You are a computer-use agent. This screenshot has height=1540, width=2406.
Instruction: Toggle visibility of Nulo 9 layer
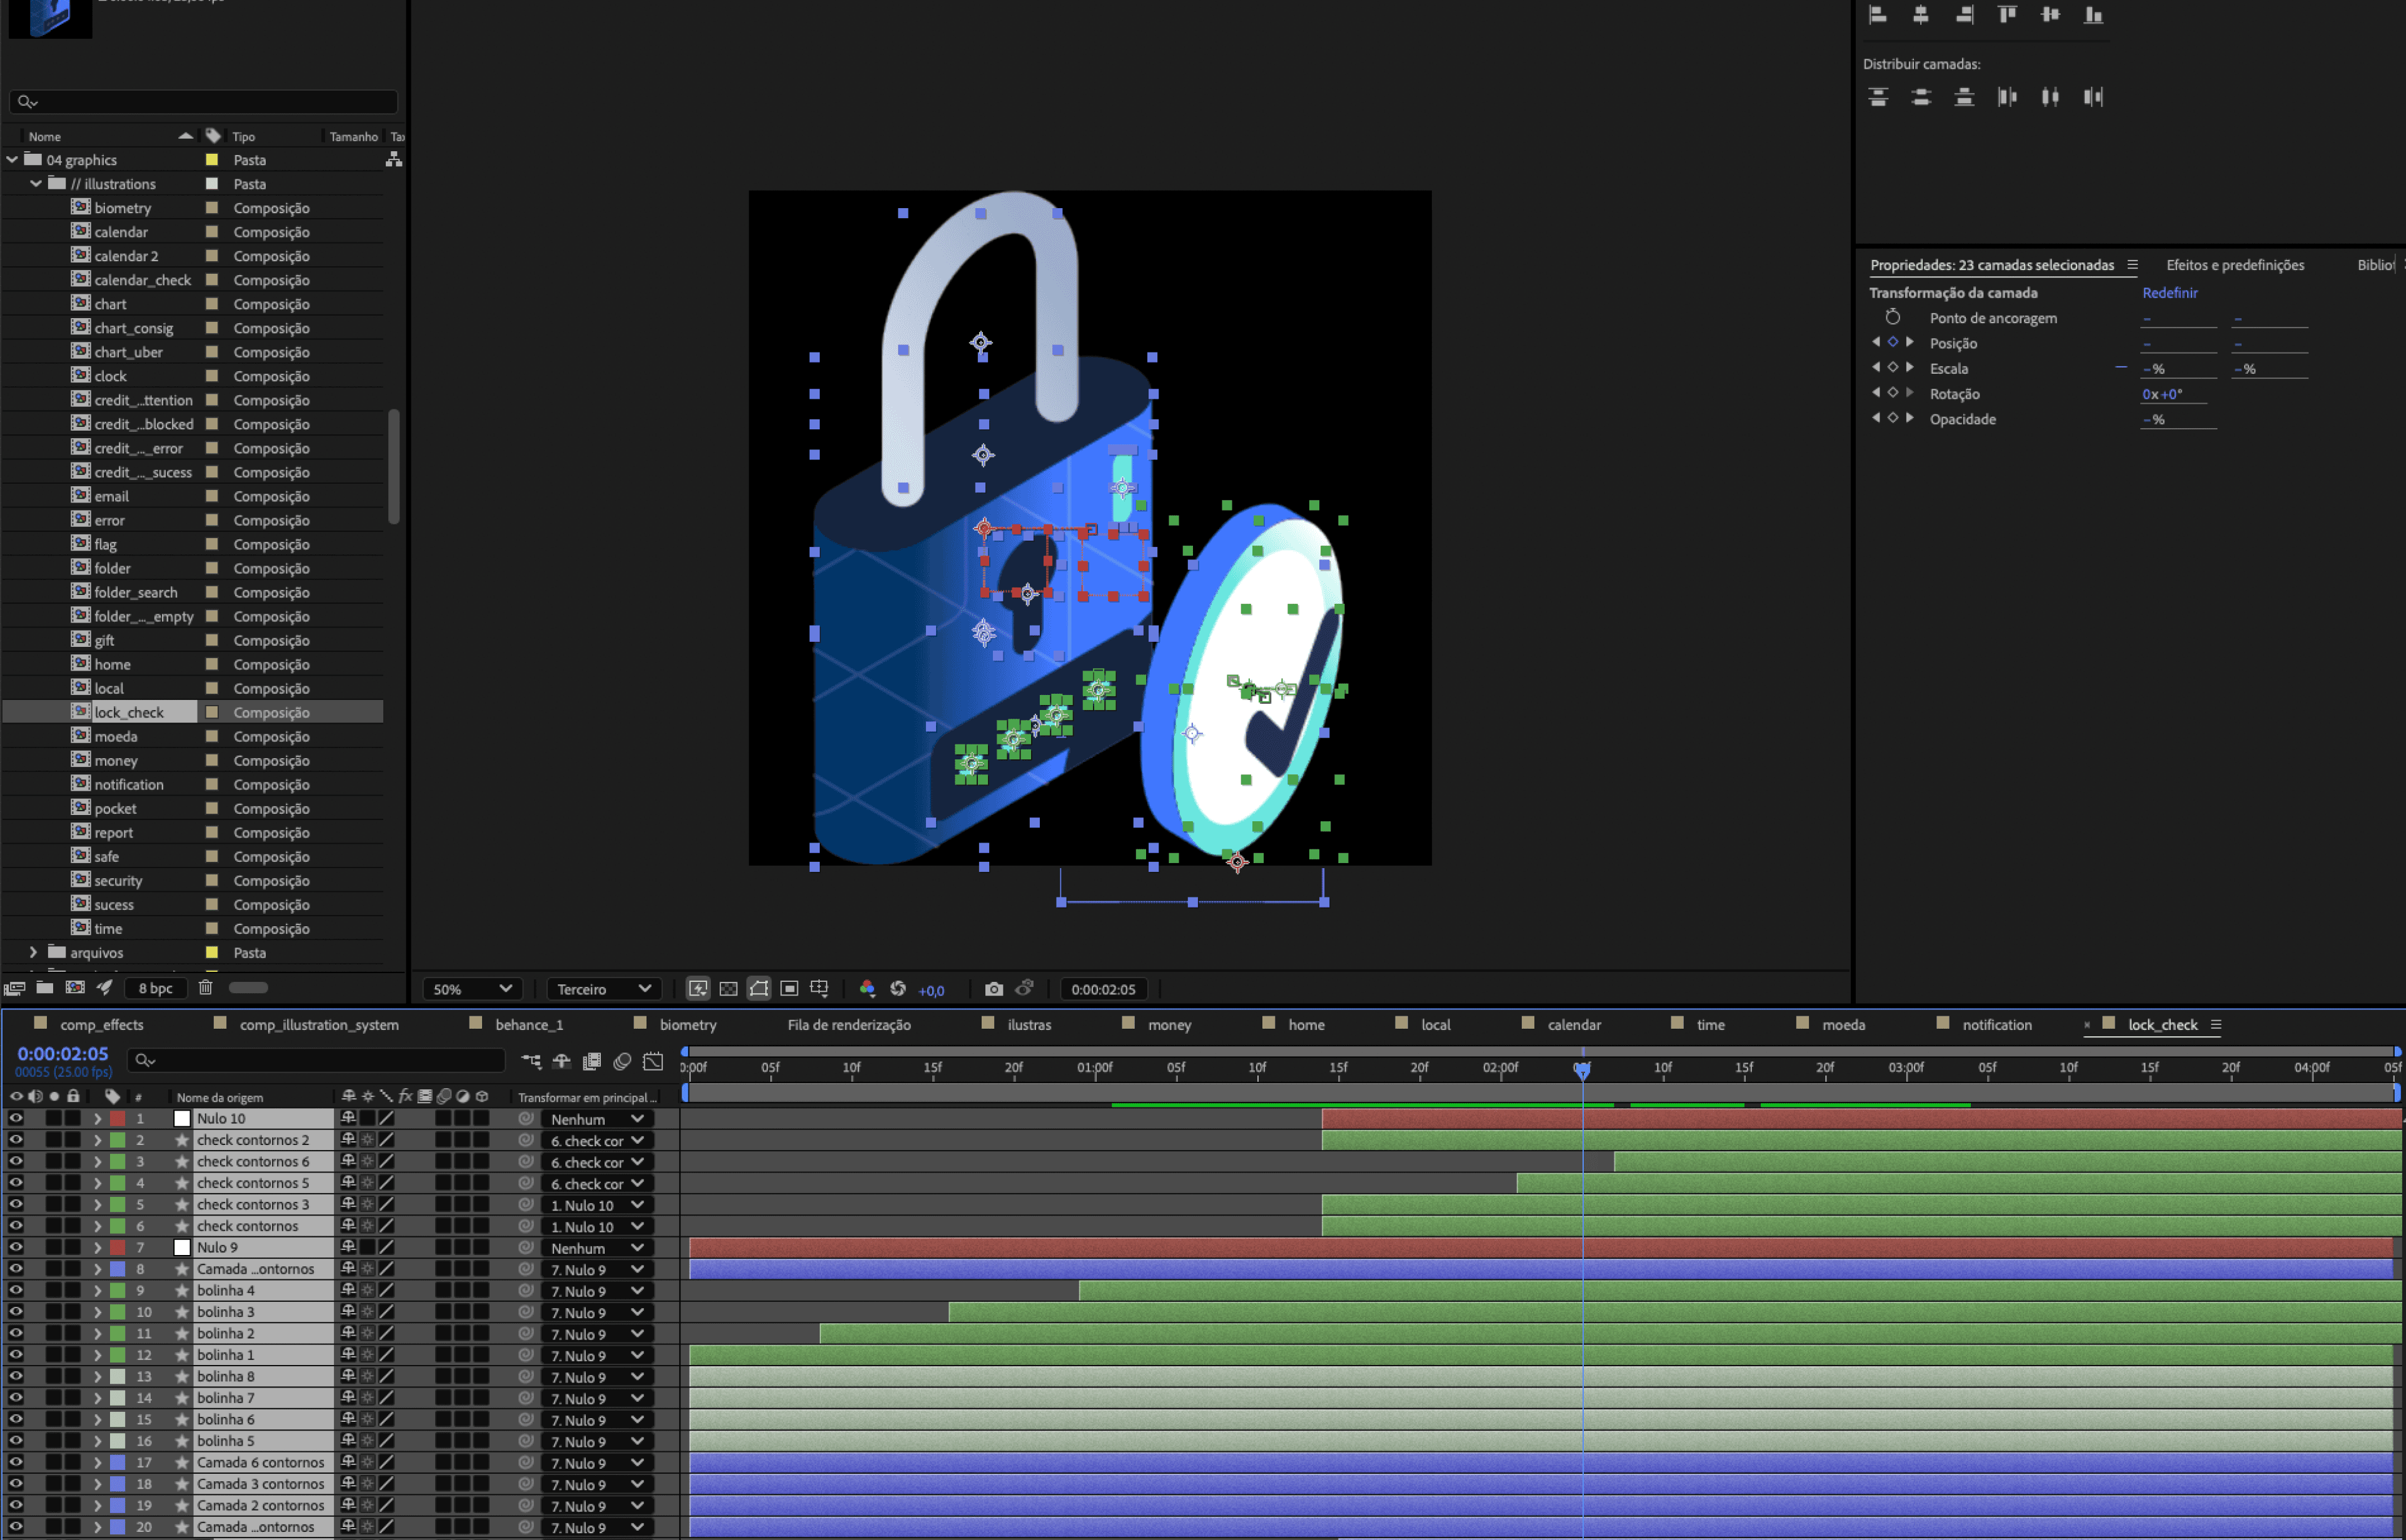(x=16, y=1247)
